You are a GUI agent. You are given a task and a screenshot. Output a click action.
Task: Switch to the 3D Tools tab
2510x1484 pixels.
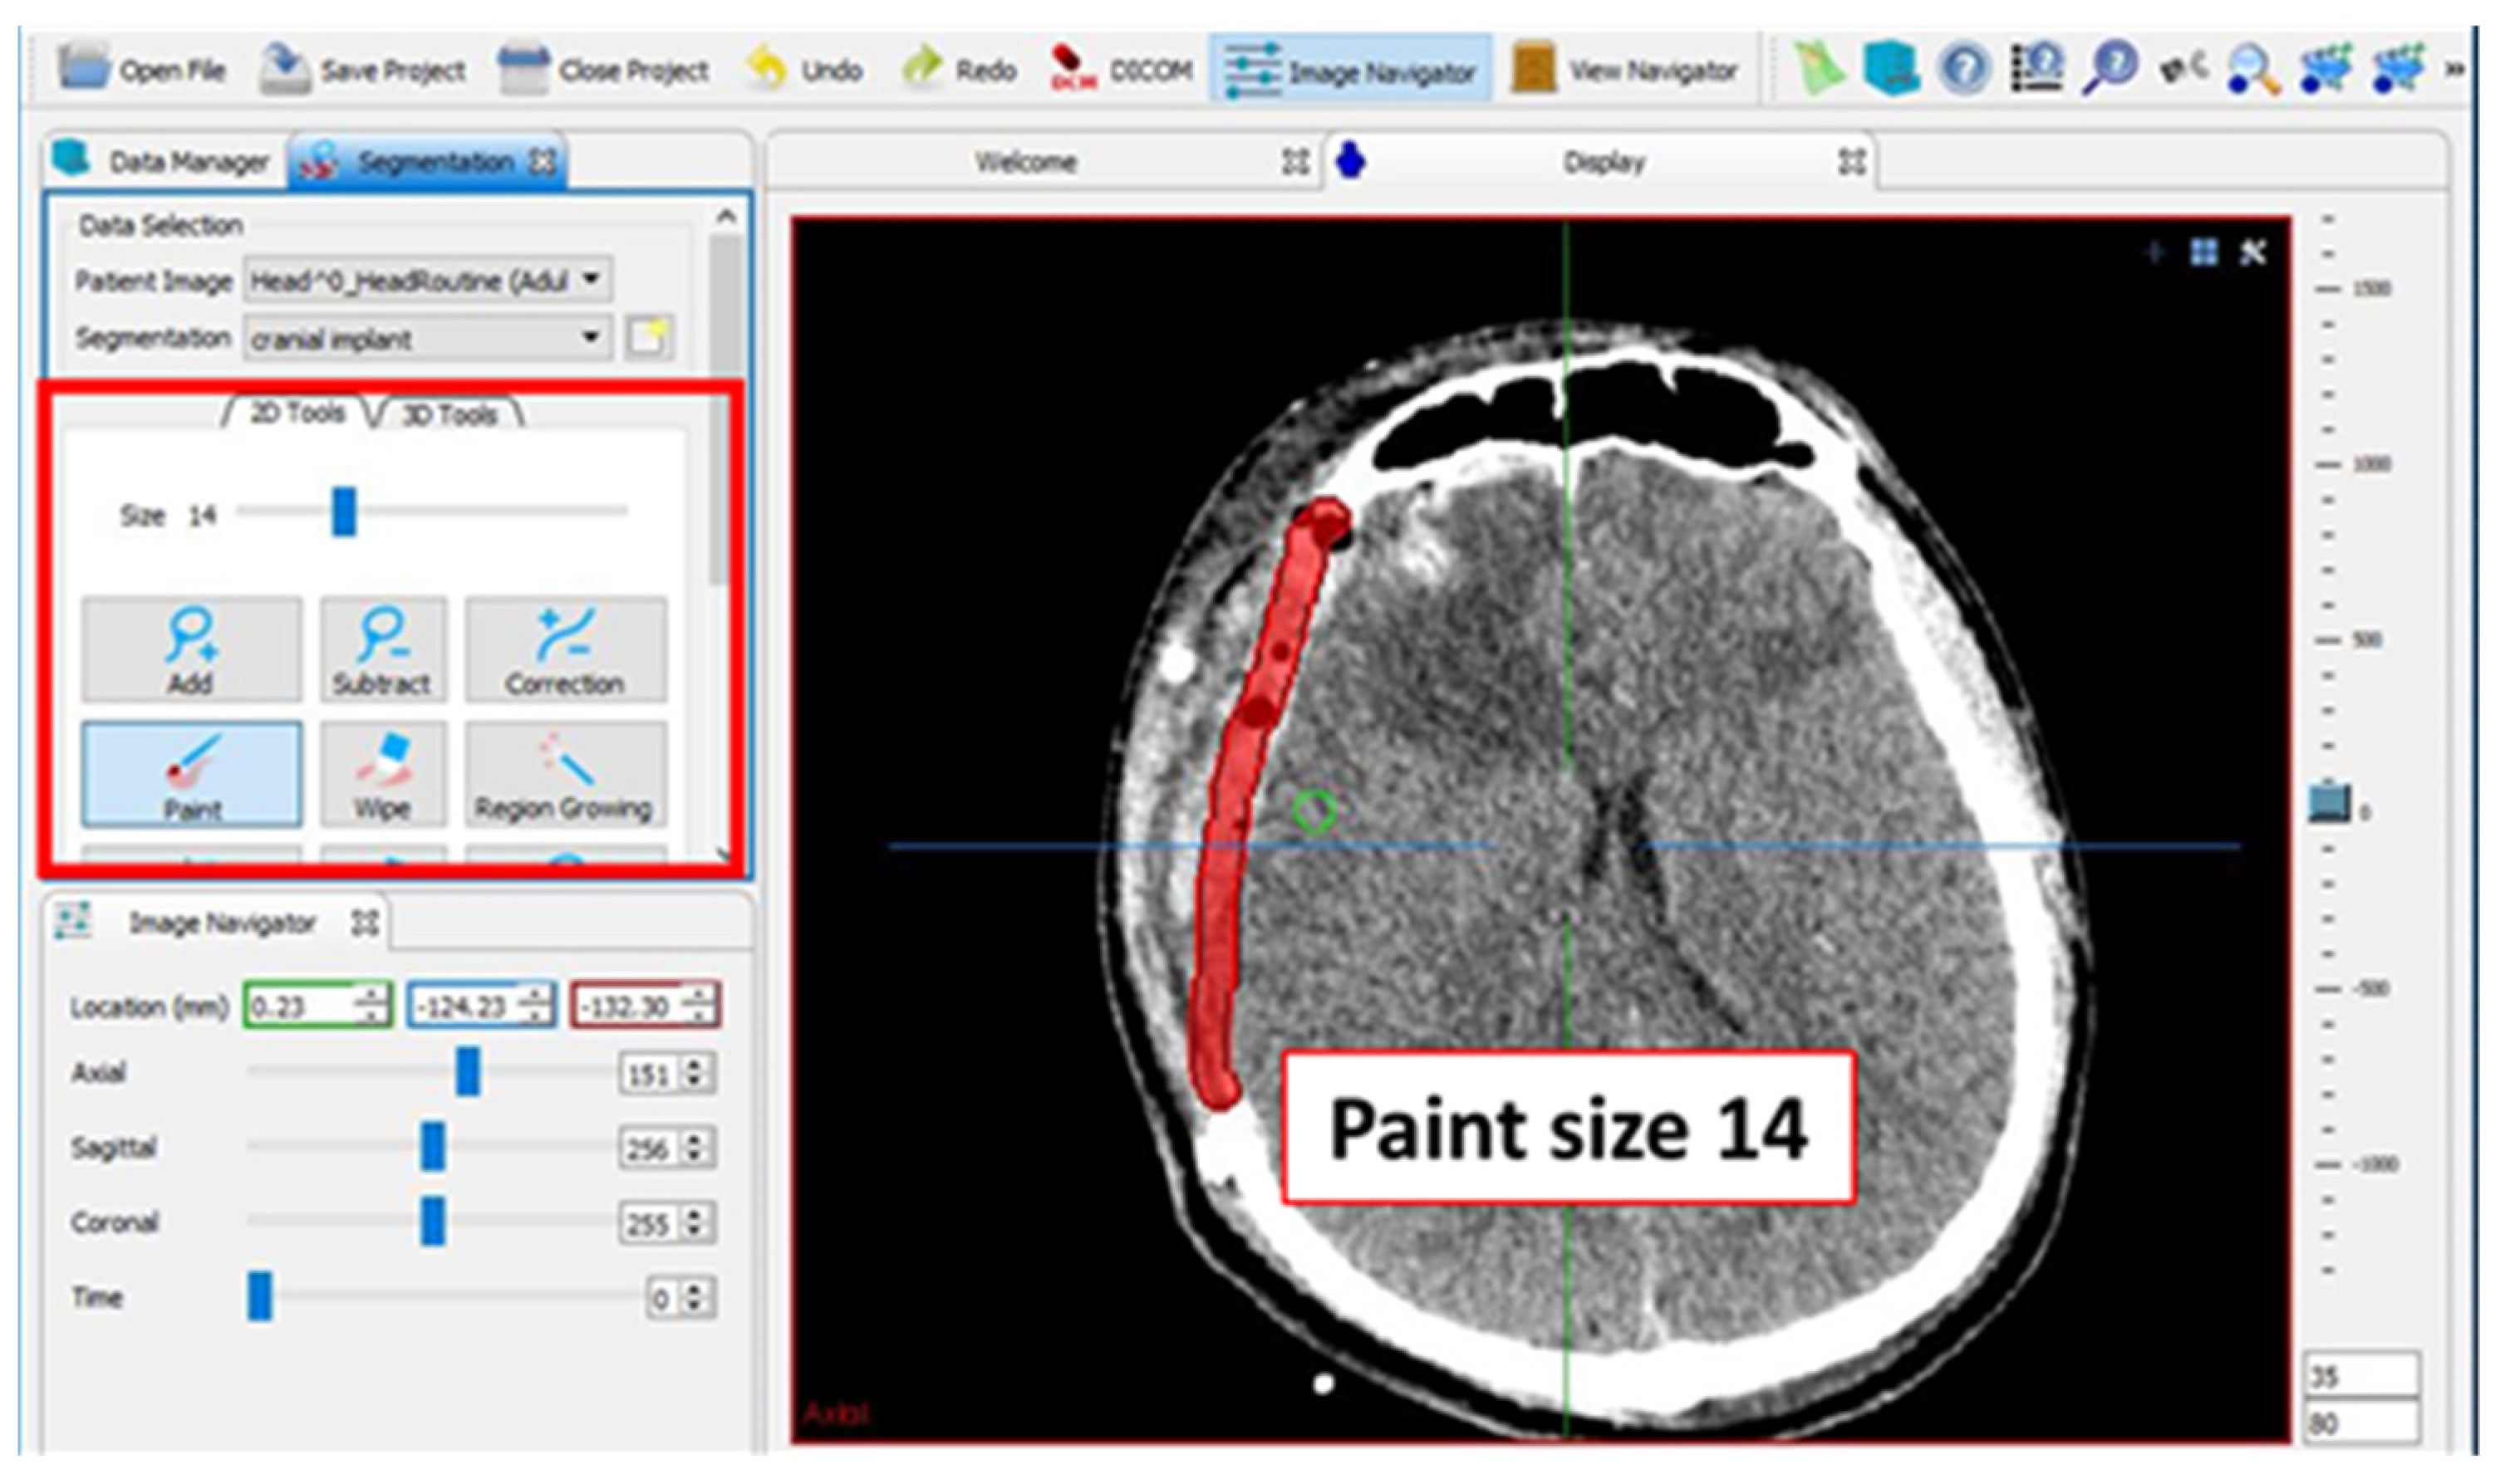point(449,414)
